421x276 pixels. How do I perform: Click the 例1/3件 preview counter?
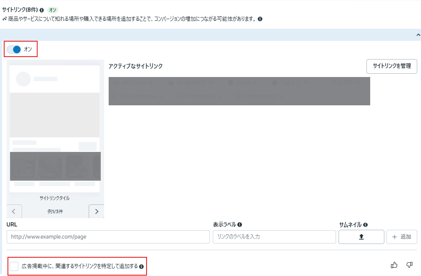click(x=55, y=211)
